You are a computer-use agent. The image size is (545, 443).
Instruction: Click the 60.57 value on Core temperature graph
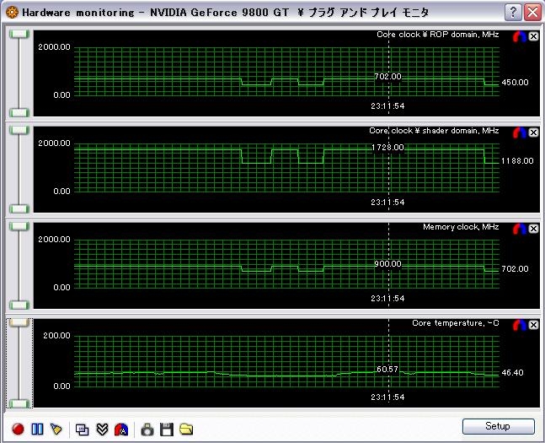[x=387, y=370]
